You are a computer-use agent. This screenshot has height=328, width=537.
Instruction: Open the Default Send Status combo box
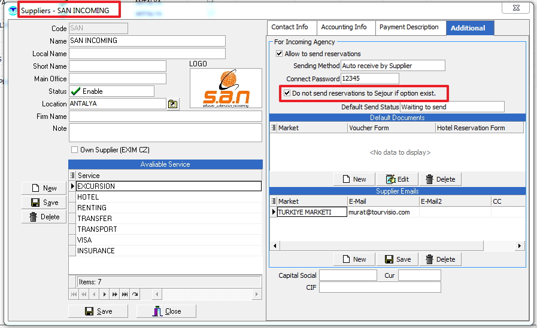452,107
